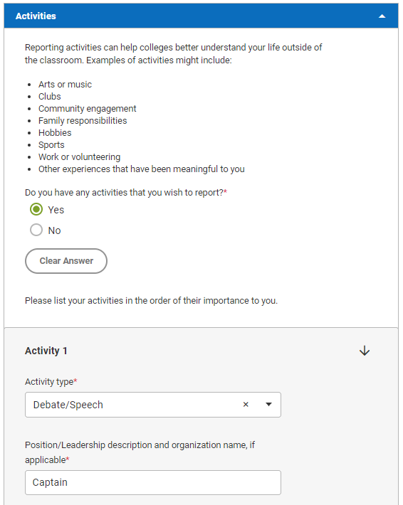Click the 'Work or volunteering' bullet item
403x505 pixels.
coord(79,157)
